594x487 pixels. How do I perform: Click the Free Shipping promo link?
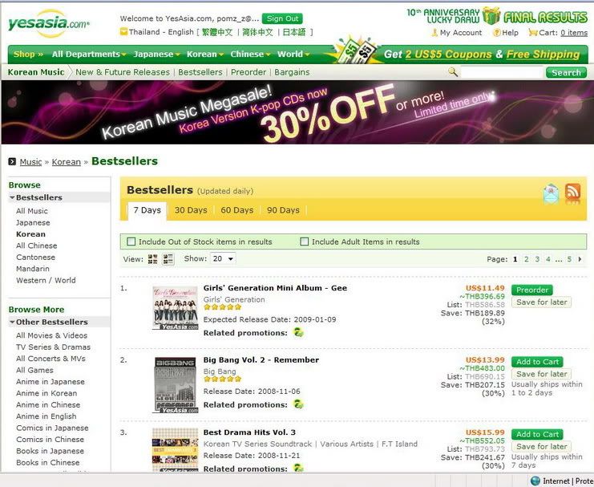(543, 55)
